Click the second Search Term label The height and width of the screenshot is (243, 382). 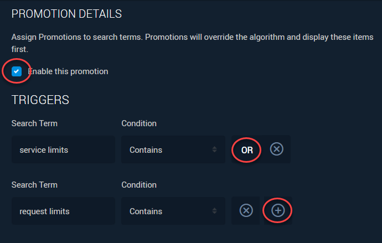pyautogui.click(x=34, y=185)
